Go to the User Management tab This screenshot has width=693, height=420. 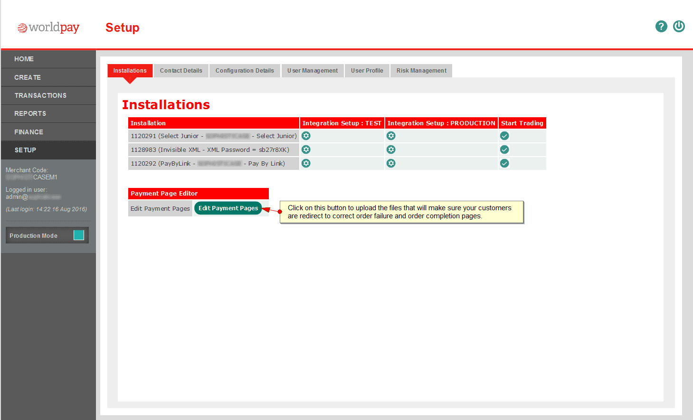(313, 71)
